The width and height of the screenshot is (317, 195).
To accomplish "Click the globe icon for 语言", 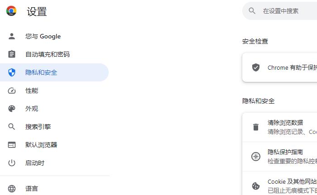I will pyautogui.click(x=12, y=189).
